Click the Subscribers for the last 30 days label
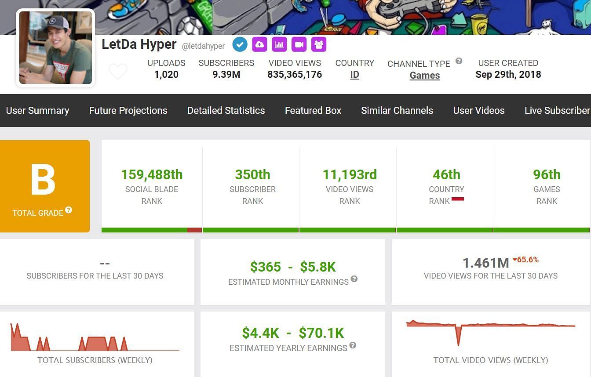 [x=95, y=276]
